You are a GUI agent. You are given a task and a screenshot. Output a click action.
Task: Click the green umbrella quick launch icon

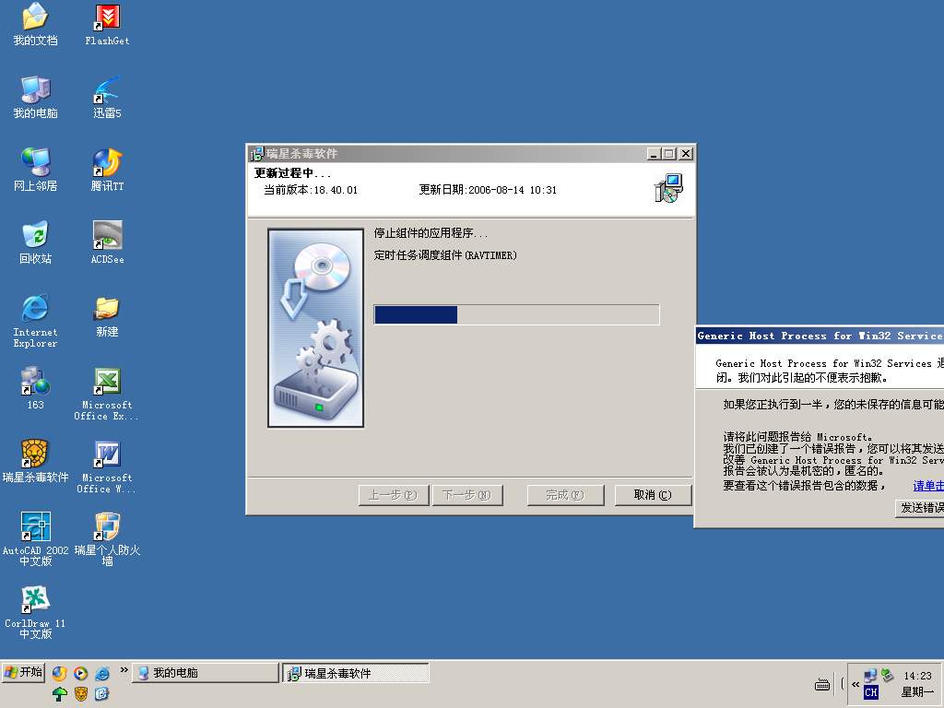click(60, 694)
